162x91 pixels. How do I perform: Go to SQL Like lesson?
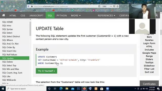point(6,76)
